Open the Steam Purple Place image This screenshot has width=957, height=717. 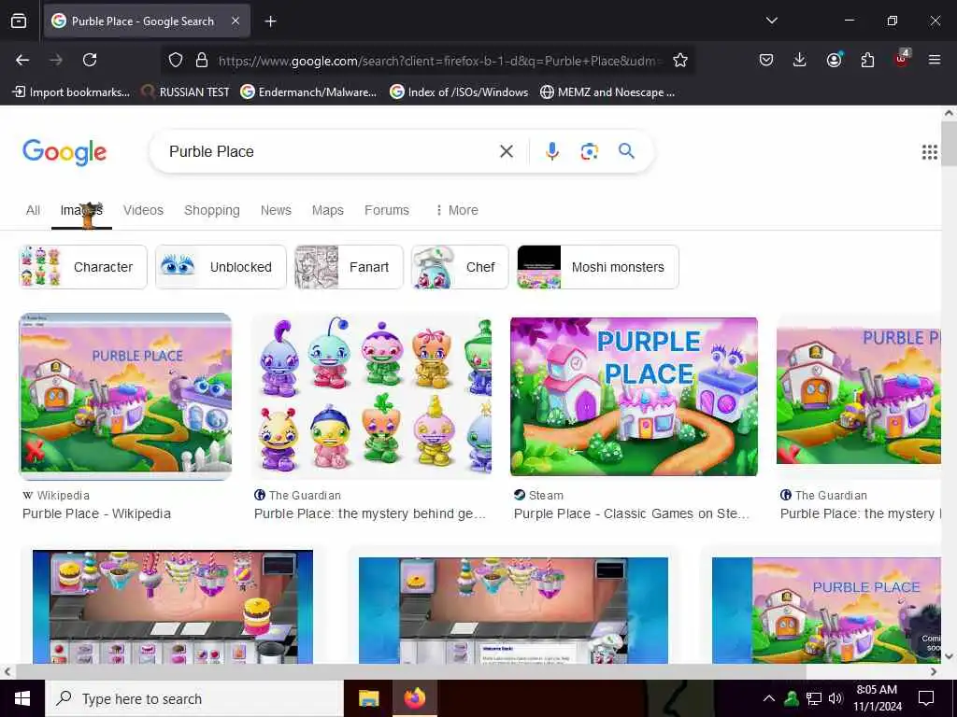635,396
